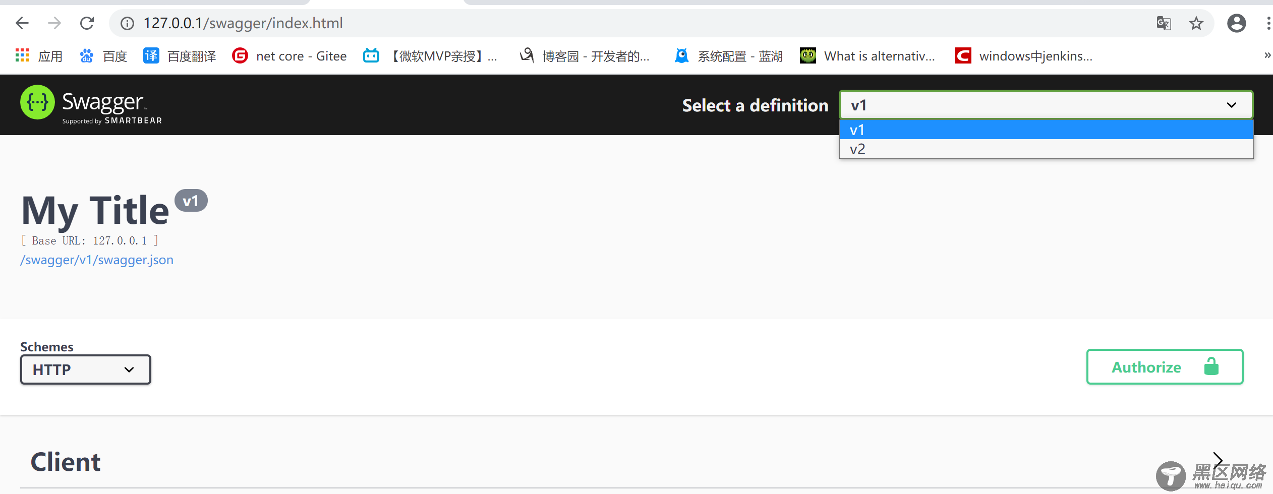Click the Base URL 127.0.0.1 text

pyautogui.click(x=90, y=240)
